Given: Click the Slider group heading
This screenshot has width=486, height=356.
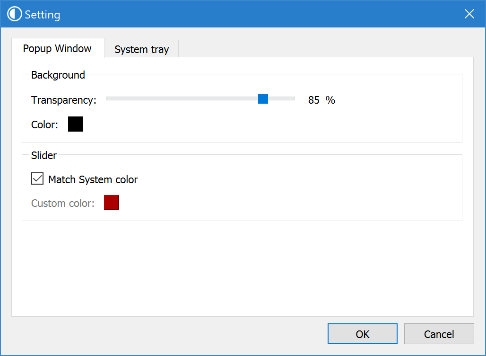Looking at the screenshot, I should pos(44,155).
